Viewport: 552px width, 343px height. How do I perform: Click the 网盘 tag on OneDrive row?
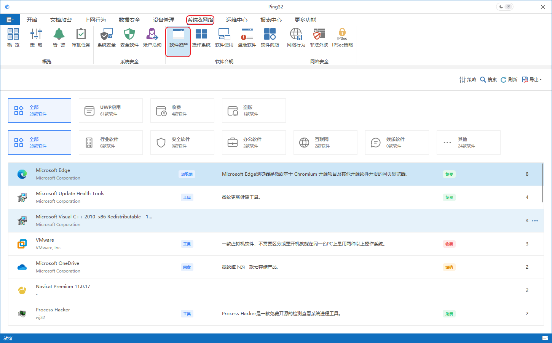tap(187, 267)
